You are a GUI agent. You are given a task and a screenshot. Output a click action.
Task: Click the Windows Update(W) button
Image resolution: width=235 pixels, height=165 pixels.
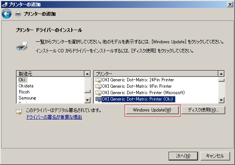(152, 110)
